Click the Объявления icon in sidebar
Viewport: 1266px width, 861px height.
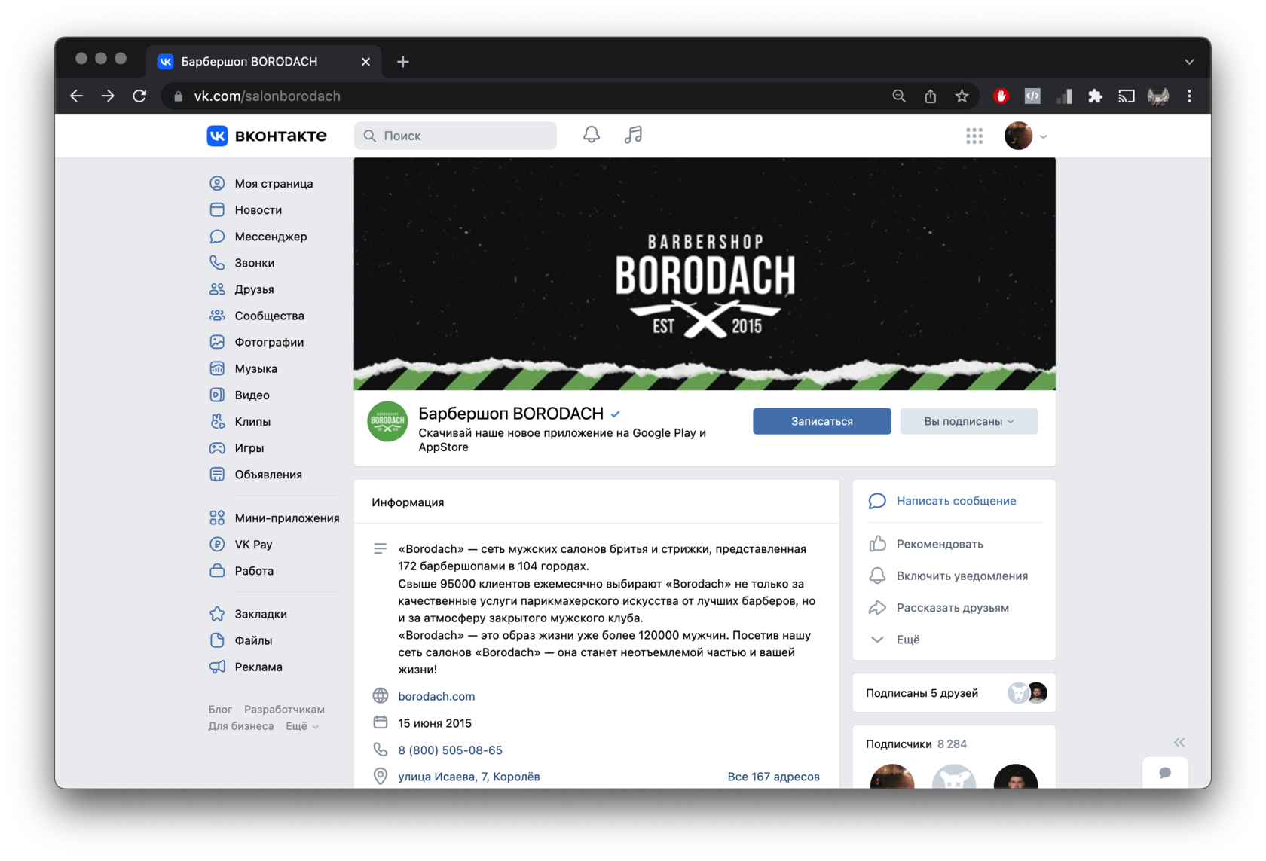217,475
